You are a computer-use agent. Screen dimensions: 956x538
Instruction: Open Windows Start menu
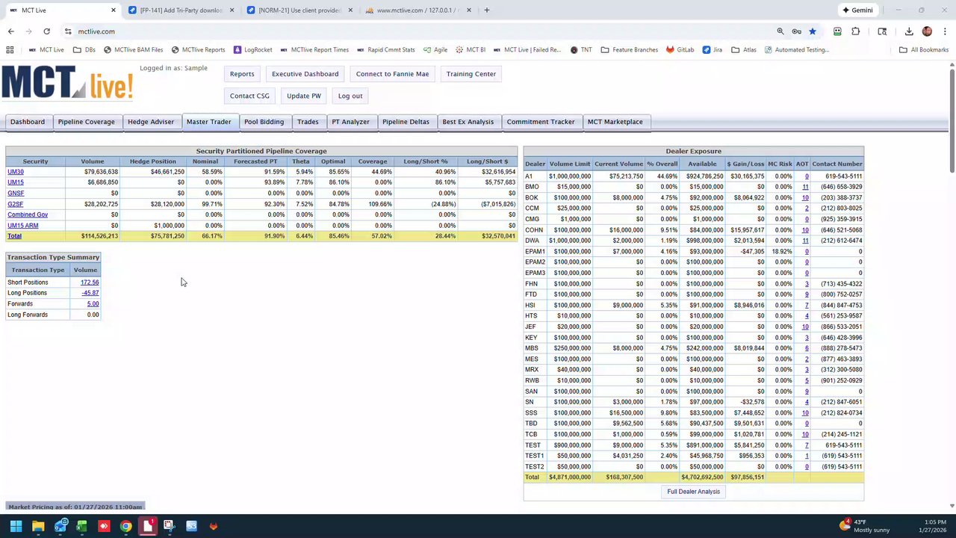point(16,526)
